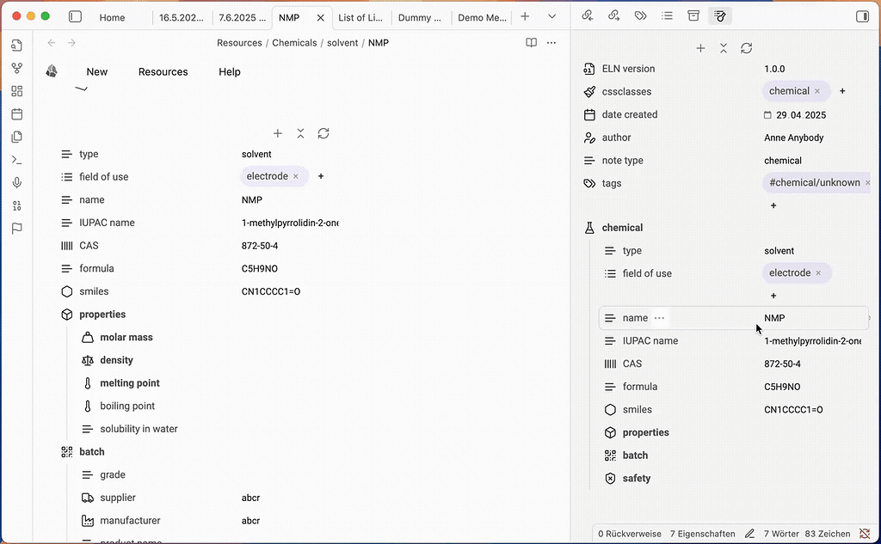
Task: Open the Resources menu
Action: pyautogui.click(x=163, y=72)
